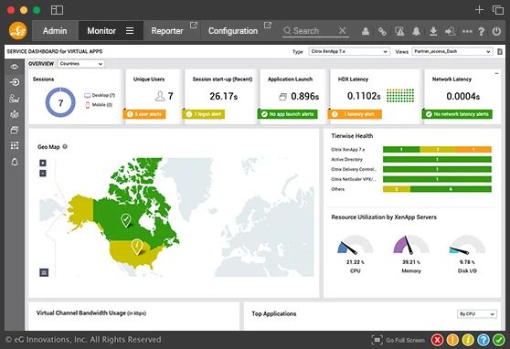The width and height of the screenshot is (510, 349).
Task: Open the warning monitor icon in toolbar
Action: click(399, 31)
